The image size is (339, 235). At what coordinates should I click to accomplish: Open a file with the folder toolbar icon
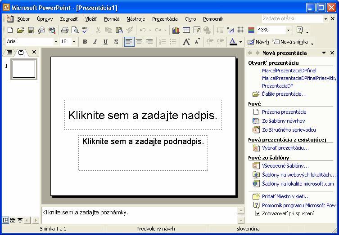(x=20, y=30)
